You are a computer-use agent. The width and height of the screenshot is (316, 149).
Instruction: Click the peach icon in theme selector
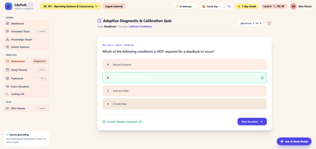pyautogui.click(x=204, y=6)
